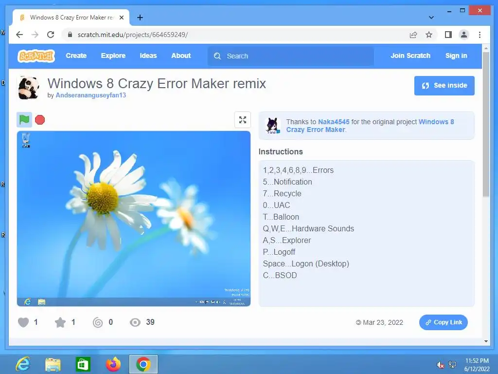Close the Windows 8 Crazy Error Maker tab
The width and height of the screenshot is (498, 374).
tap(121, 18)
